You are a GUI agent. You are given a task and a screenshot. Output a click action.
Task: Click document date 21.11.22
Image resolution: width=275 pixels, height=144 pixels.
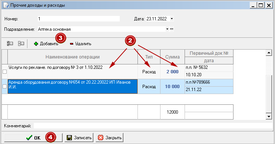(209, 90)
